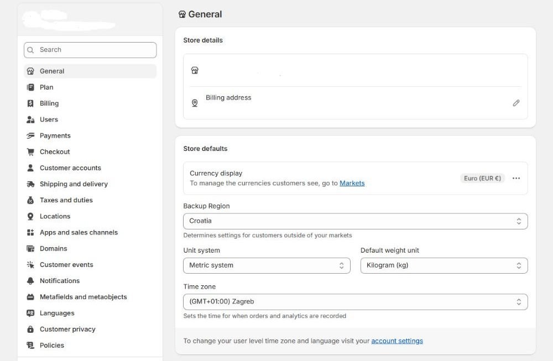Navigate to Payments settings
The image size is (553, 361).
pos(90,136)
